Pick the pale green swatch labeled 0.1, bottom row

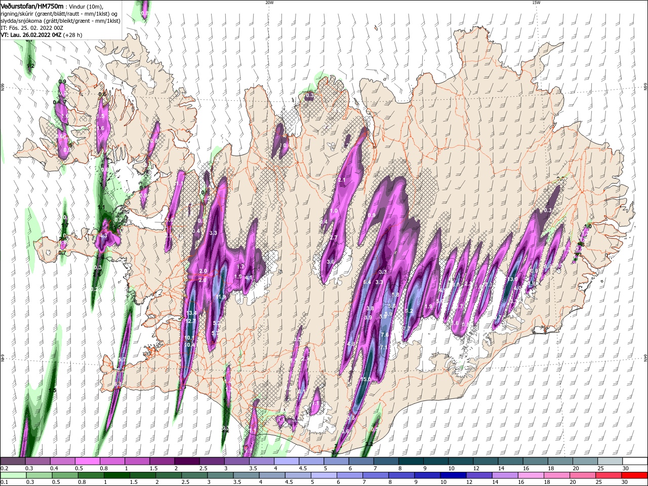coord(13,476)
